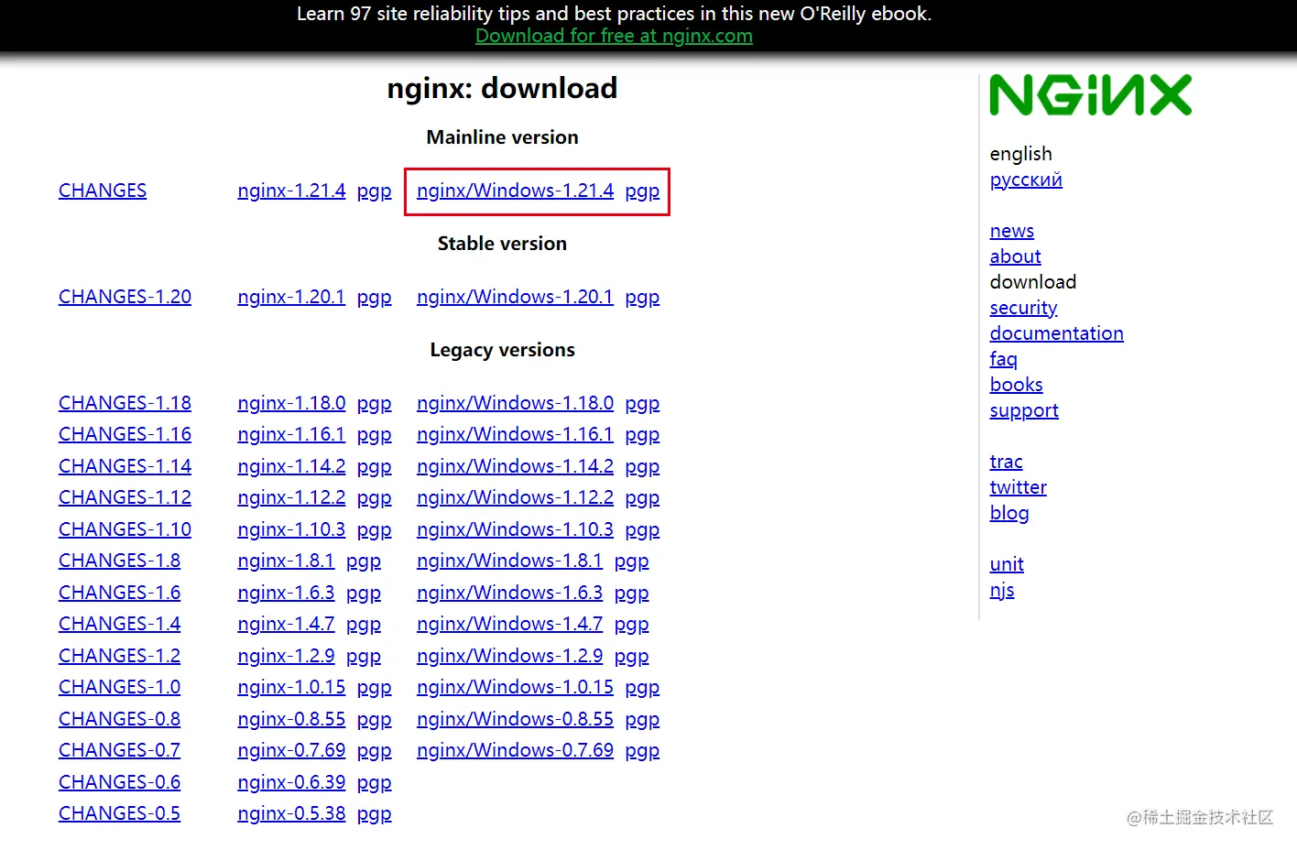The image size is (1297, 850).
Task: Select the 'nginx: download' page title
Action: 502,88
